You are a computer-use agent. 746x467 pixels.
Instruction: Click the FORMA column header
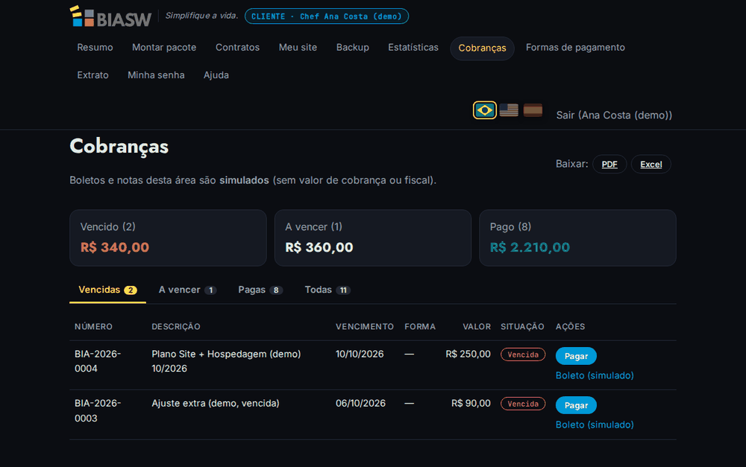(420, 326)
